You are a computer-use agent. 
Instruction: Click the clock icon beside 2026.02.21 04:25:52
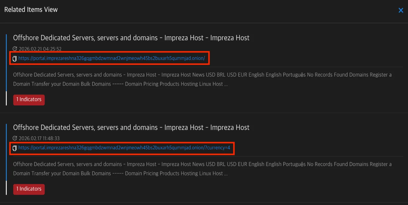[x=15, y=49]
